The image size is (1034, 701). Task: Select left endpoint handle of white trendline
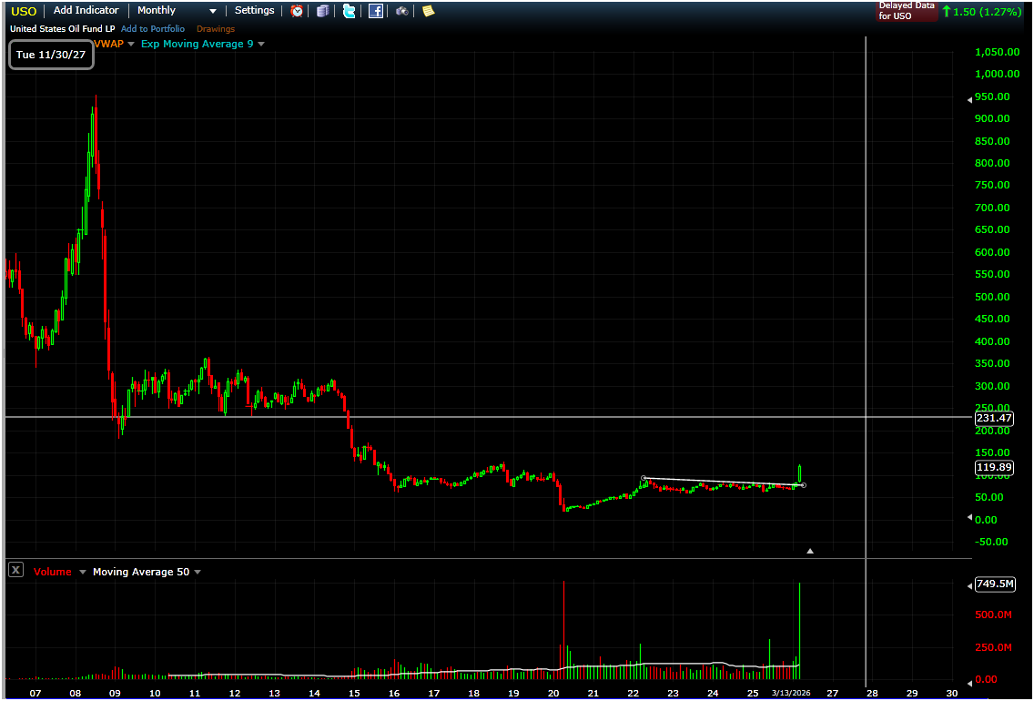click(x=644, y=478)
